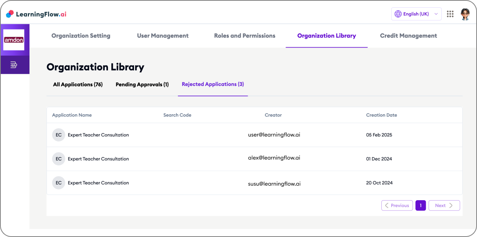477x237 pixels.
Task: Open the apps grid menu icon
Action: [450, 14]
